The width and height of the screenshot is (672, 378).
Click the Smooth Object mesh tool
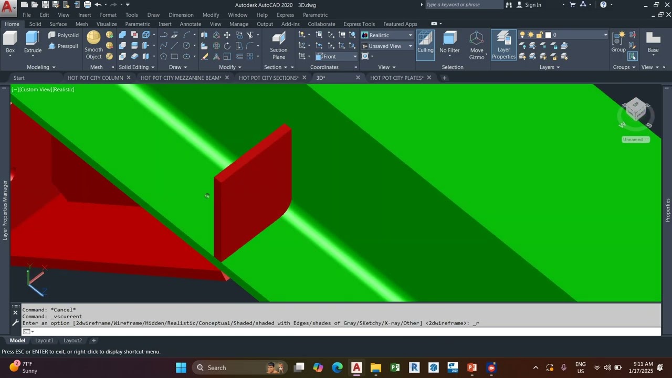pos(93,45)
